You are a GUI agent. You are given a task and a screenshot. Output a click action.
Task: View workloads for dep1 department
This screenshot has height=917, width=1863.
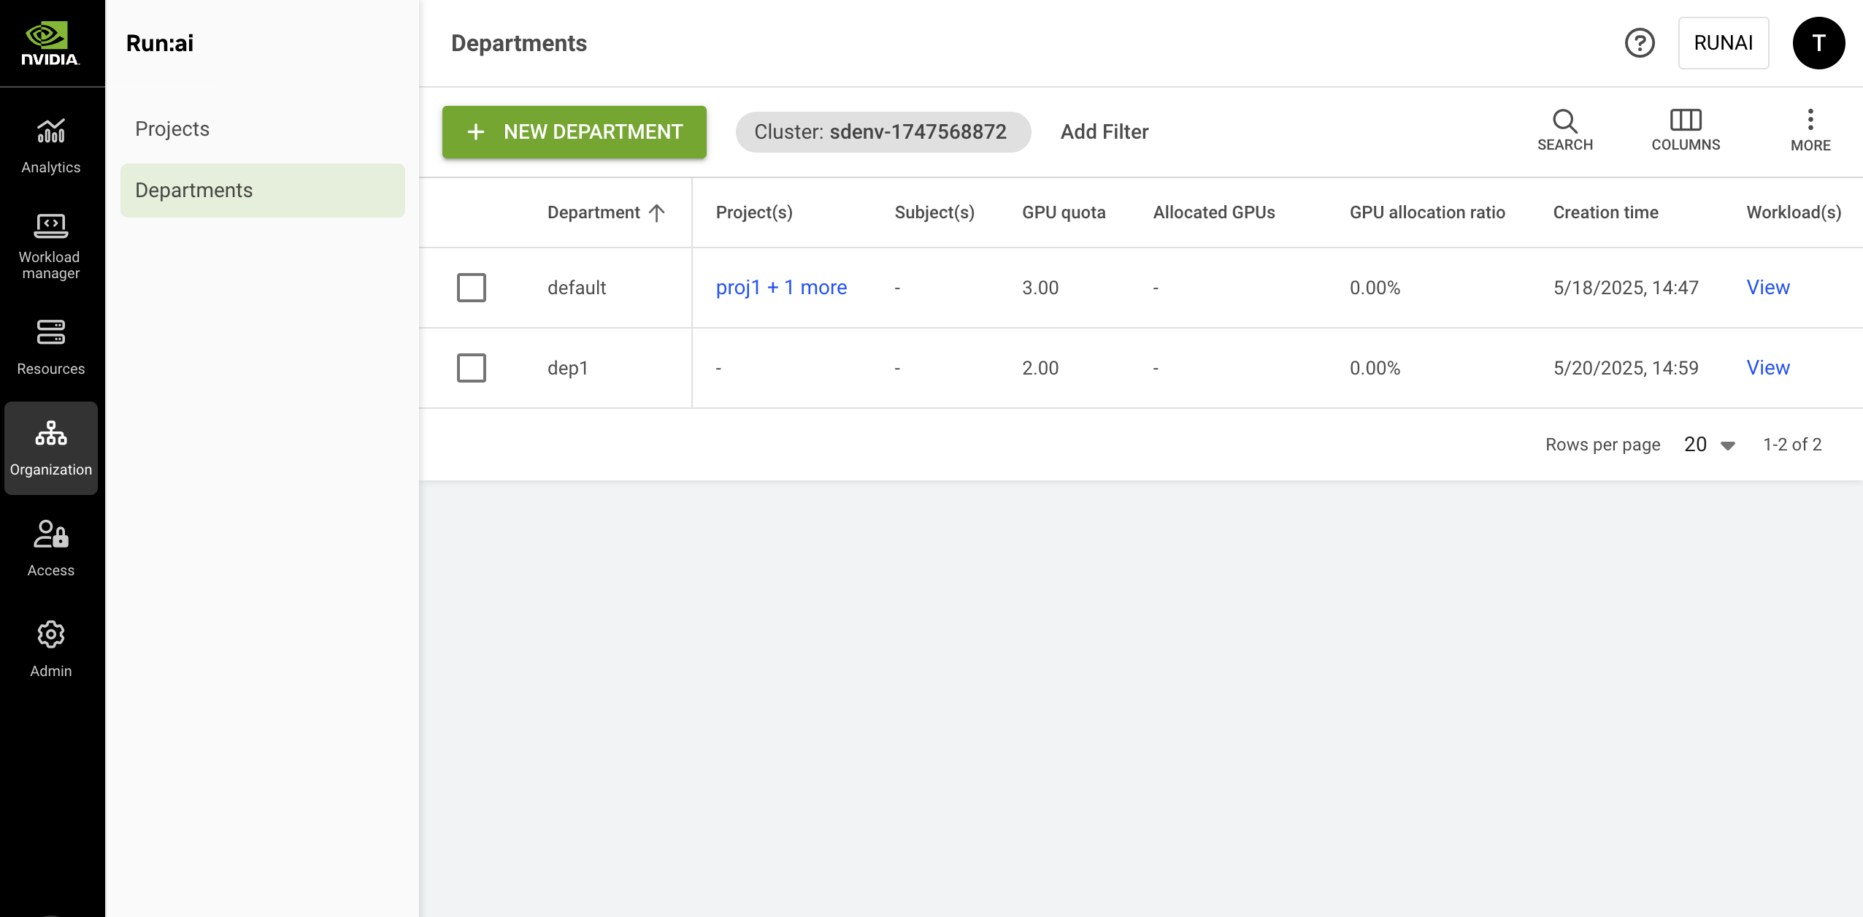coord(1767,368)
